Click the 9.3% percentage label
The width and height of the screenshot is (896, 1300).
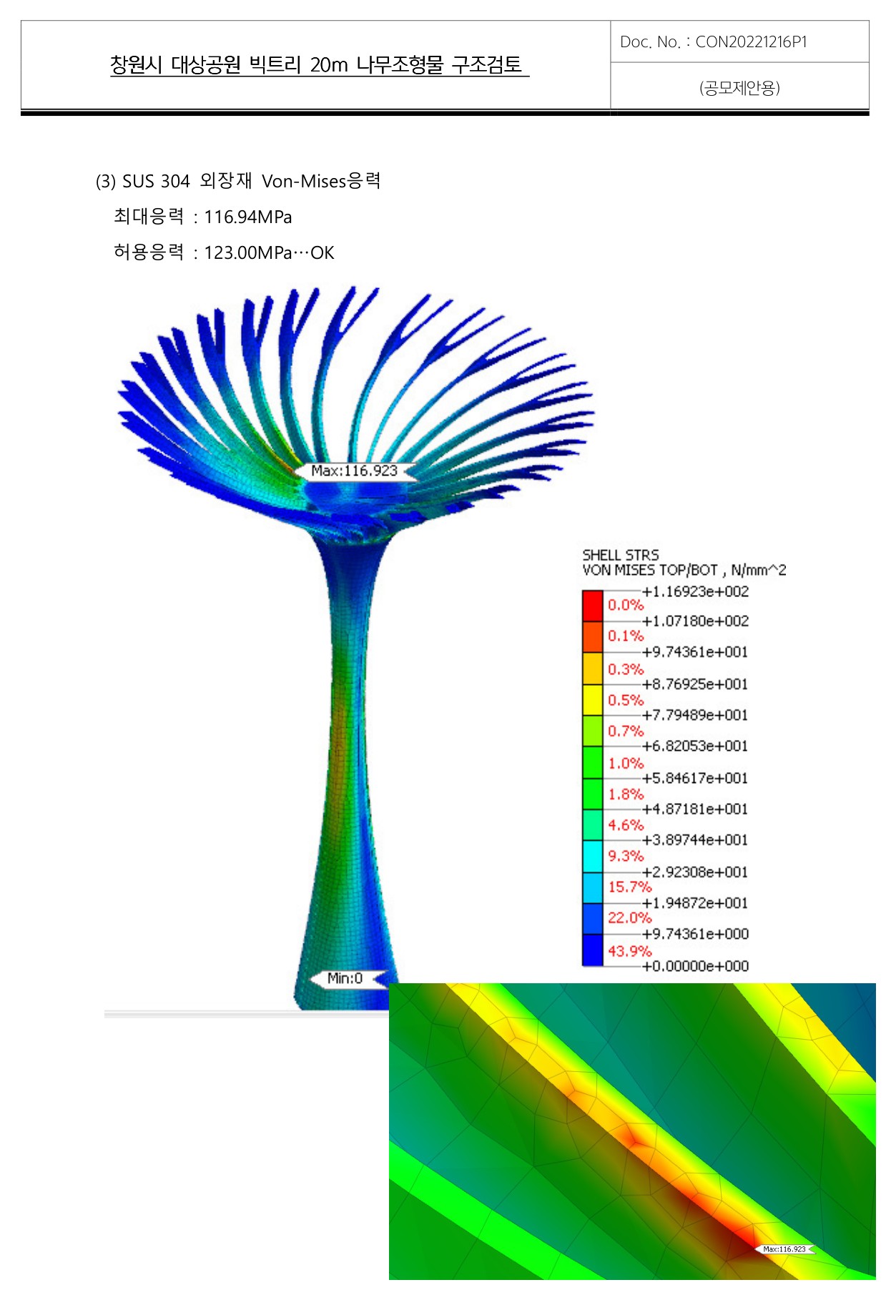pyautogui.click(x=626, y=856)
